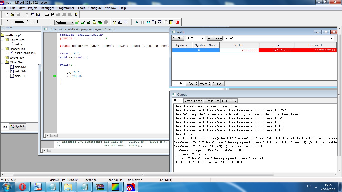Click the Run debugger play icon
Viewport: 342px width, 192px height.
click(x=137, y=22)
